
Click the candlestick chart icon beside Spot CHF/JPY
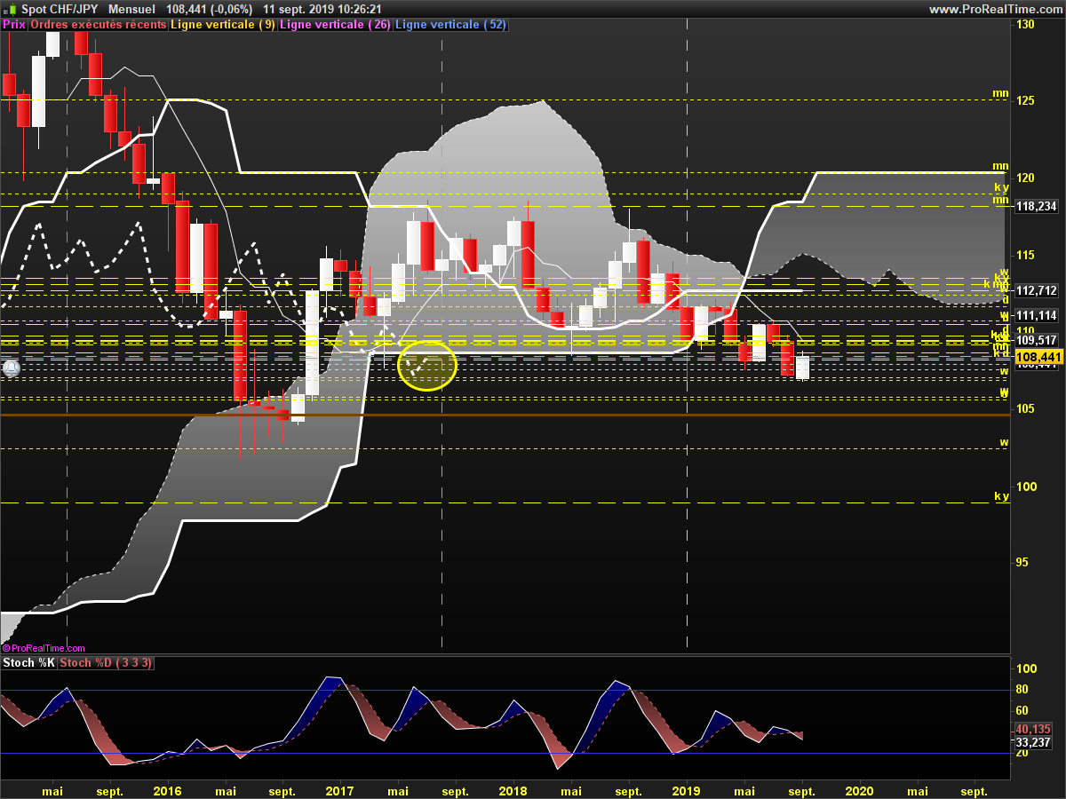(x=12, y=8)
